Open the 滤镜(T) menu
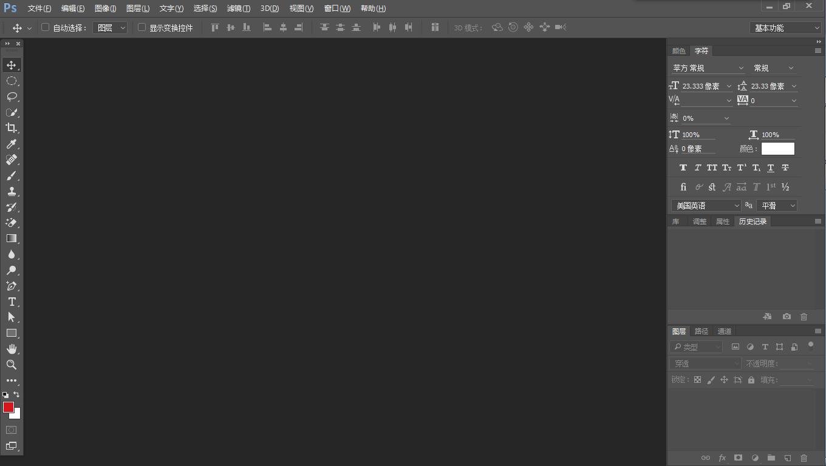The image size is (826, 466). coord(238,8)
